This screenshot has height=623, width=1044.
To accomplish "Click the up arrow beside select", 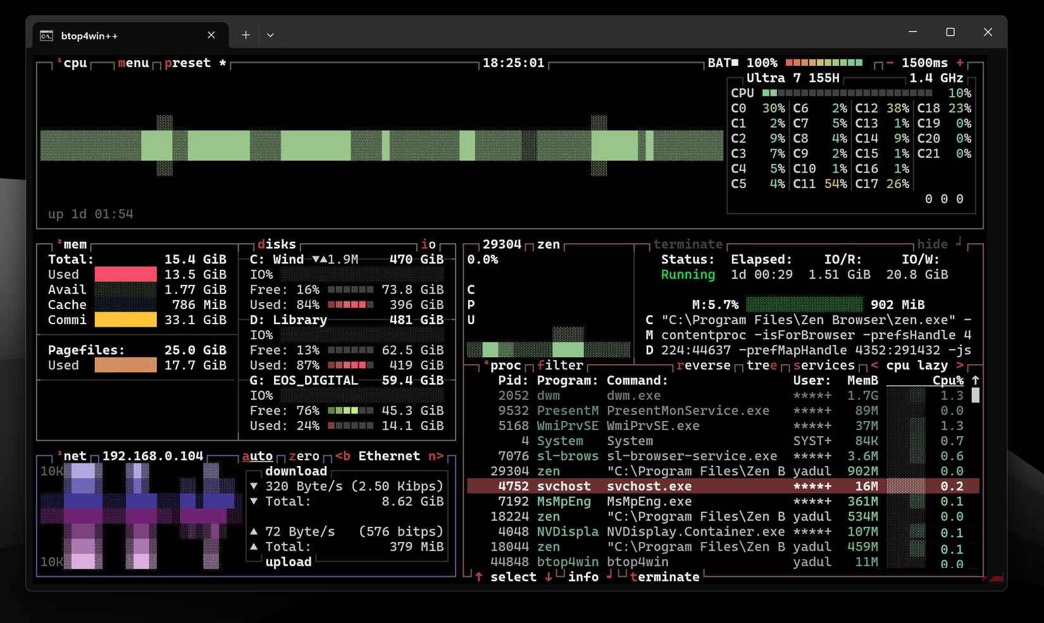I will point(479,577).
